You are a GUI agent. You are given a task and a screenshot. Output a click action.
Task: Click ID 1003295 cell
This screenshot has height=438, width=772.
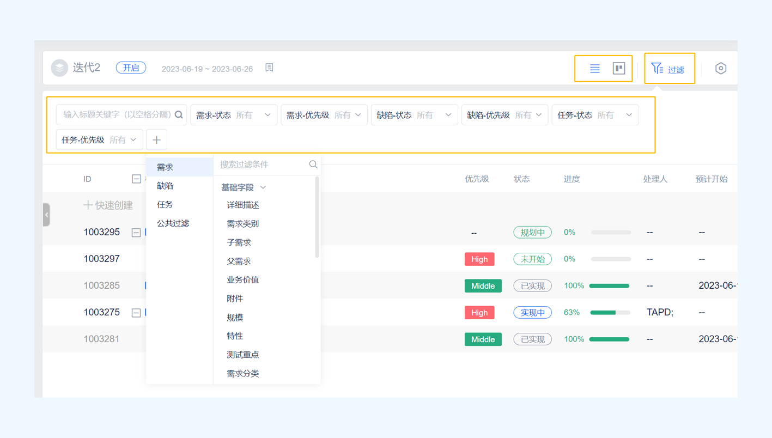pyautogui.click(x=102, y=232)
